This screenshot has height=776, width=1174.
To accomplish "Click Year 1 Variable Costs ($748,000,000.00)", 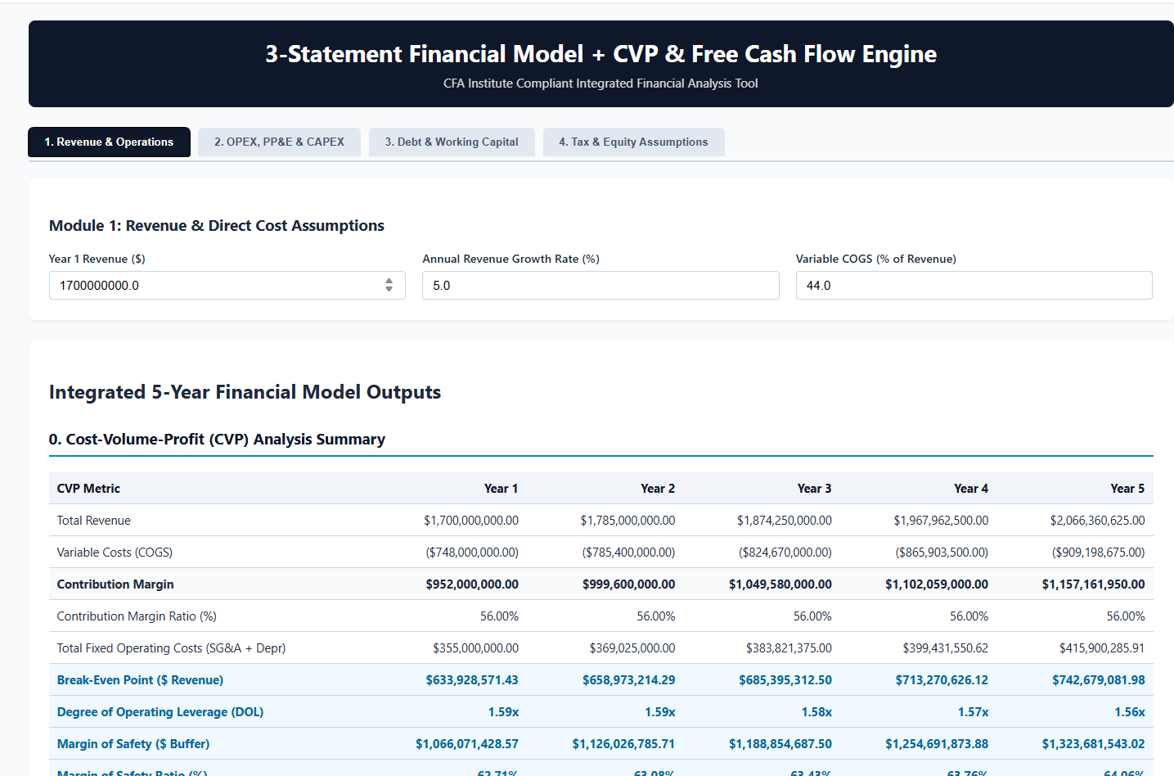I will point(472,553).
